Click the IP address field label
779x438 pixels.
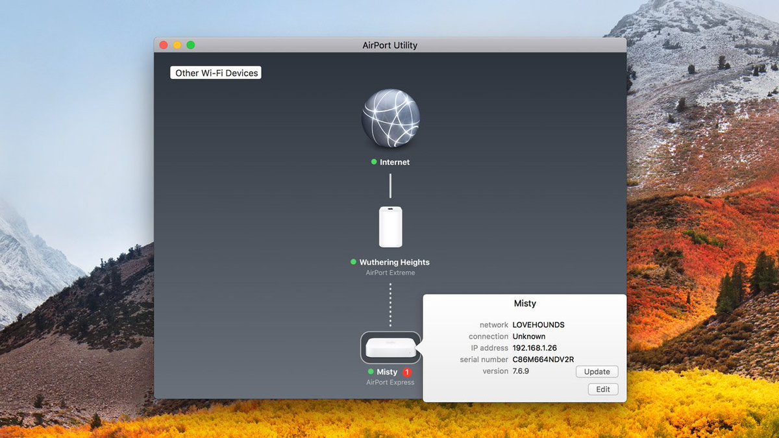[489, 348]
